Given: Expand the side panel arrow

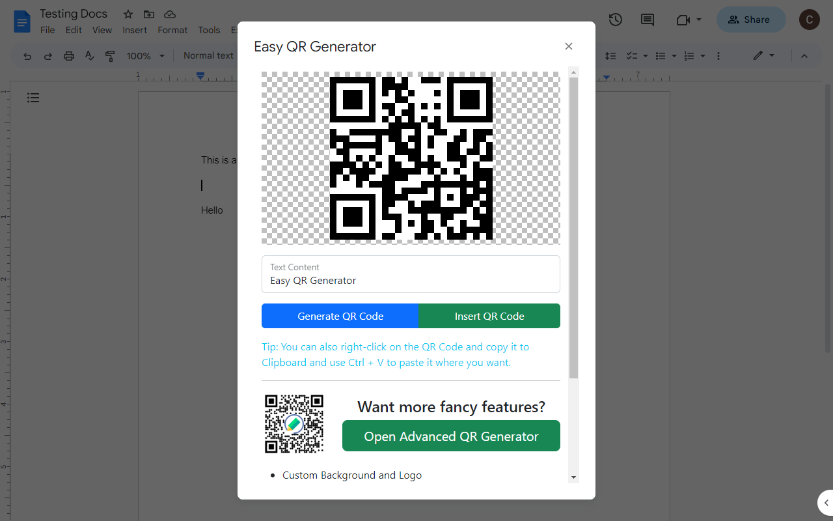Looking at the screenshot, I should click(826, 503).
